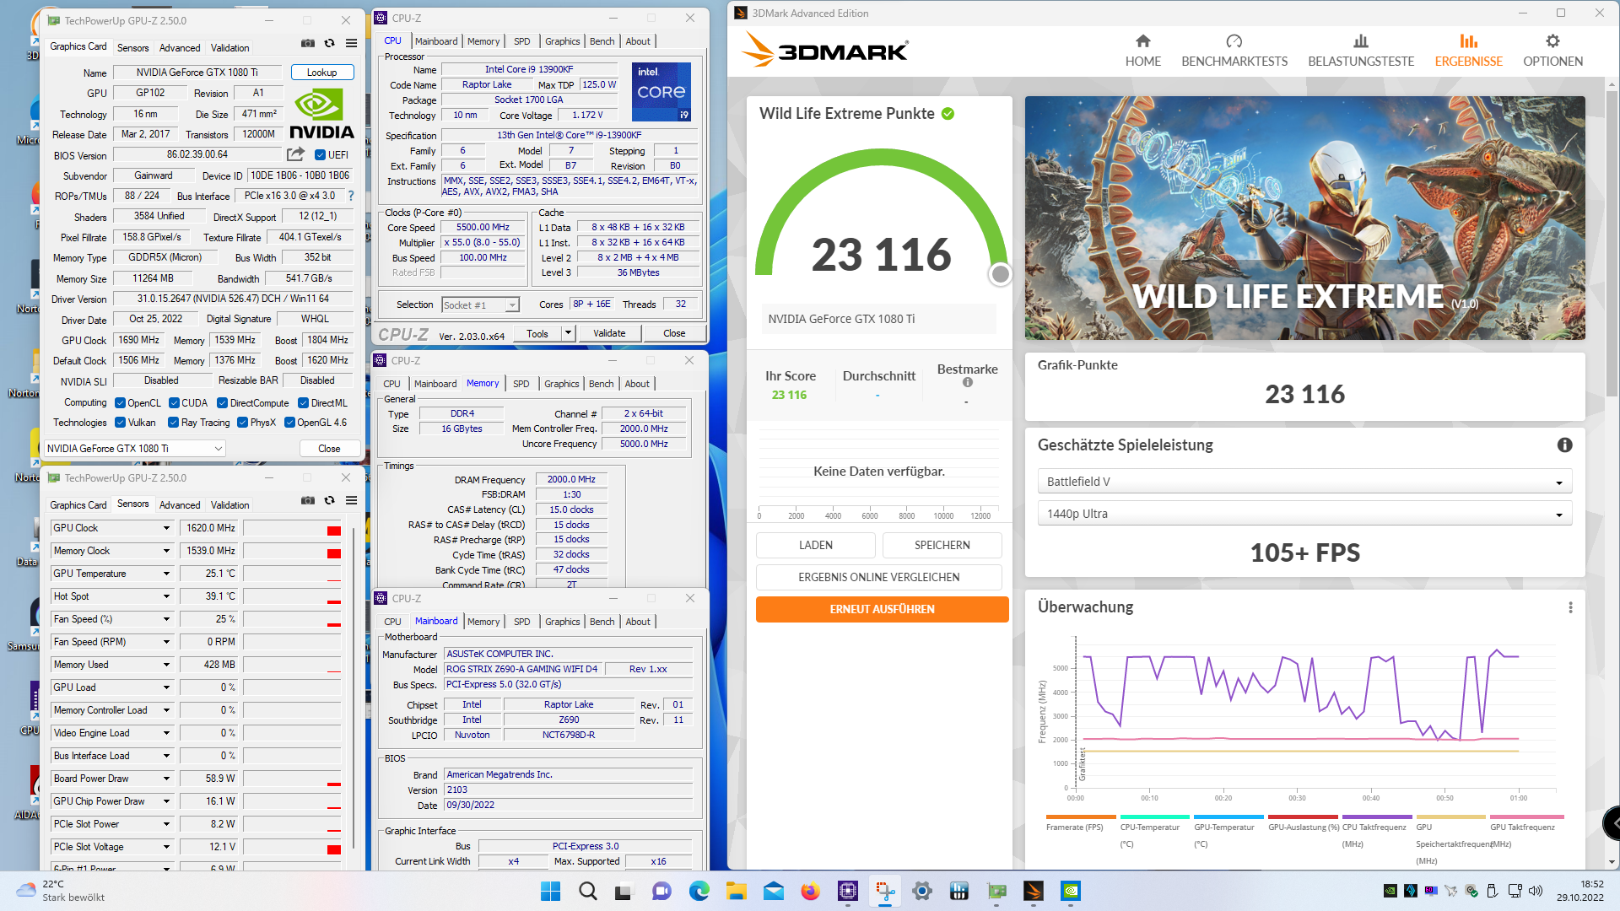Expand GPU Clock sensor dropdown
Screen dimensions: 1620x911
[166, 528]
